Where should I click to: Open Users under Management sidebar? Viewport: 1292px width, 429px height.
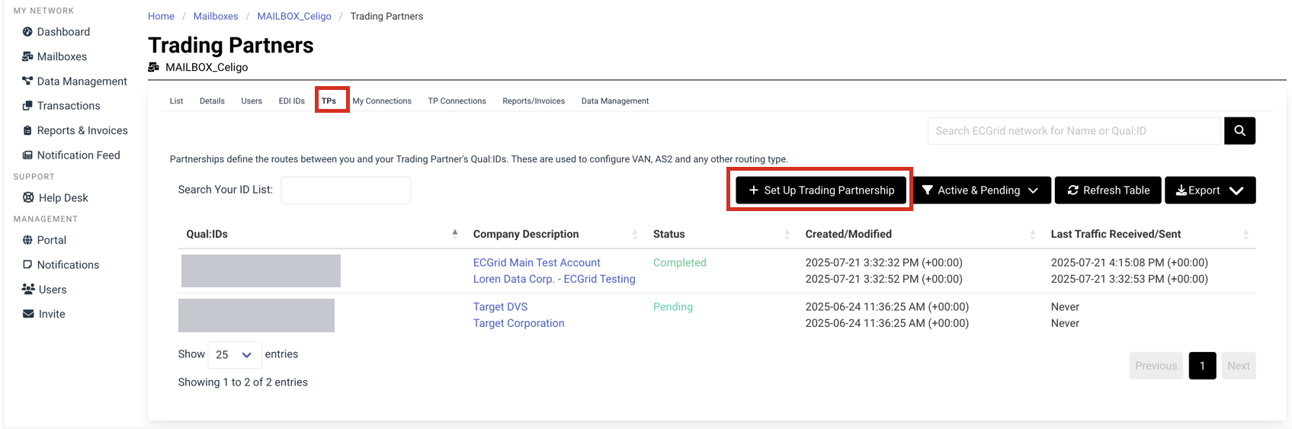pos(44,290)
